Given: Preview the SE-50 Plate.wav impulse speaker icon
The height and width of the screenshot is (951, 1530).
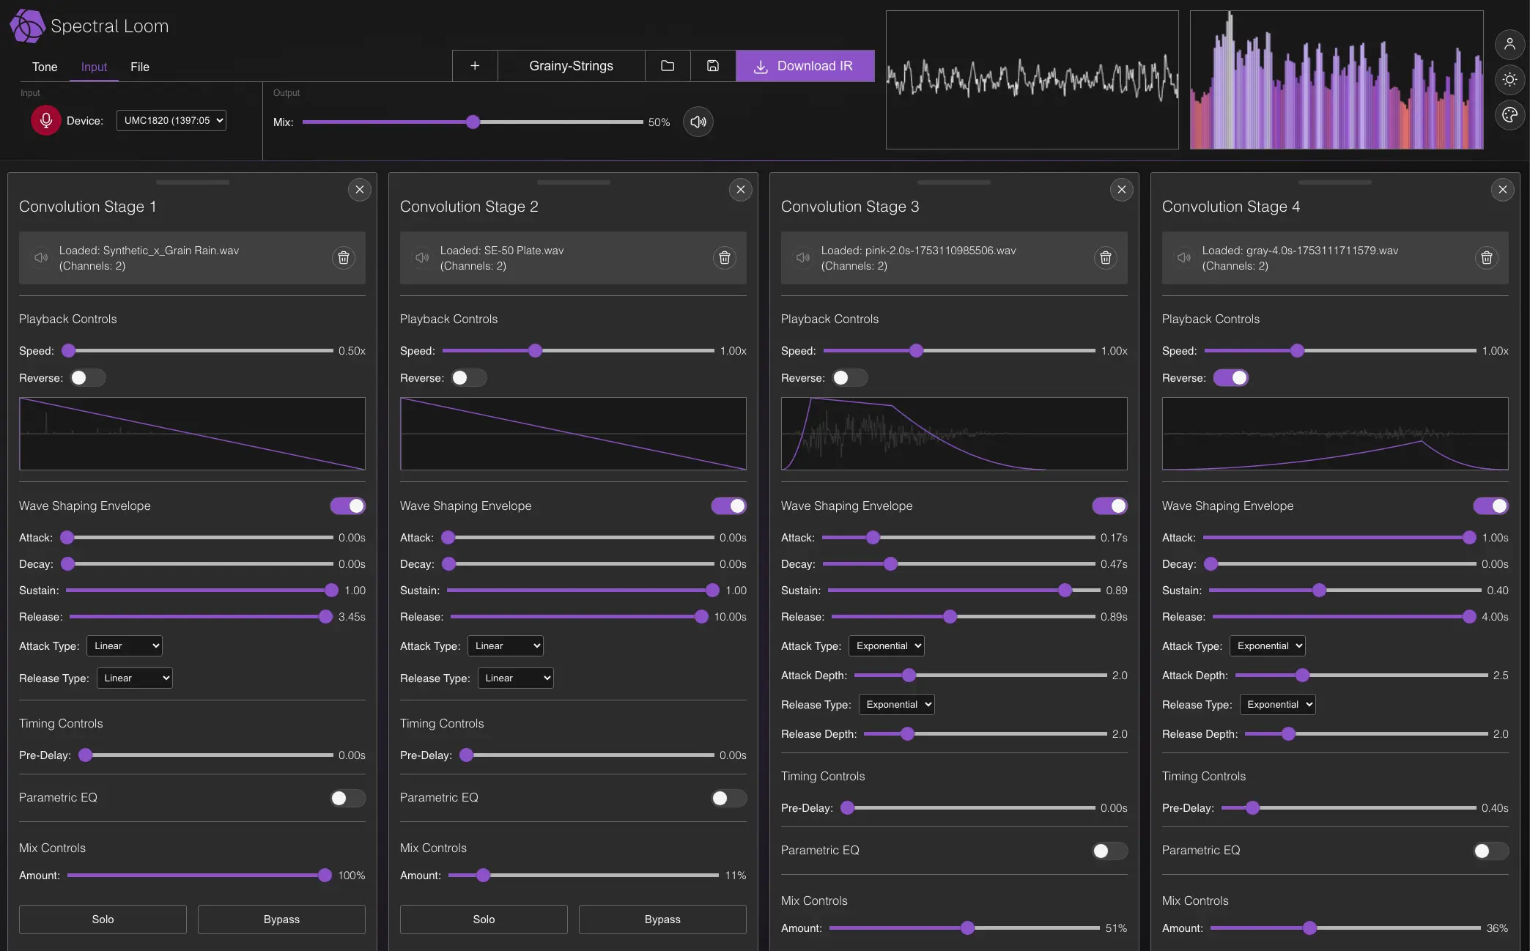Looking at the screenshot, I should click(x=422, y=258).
